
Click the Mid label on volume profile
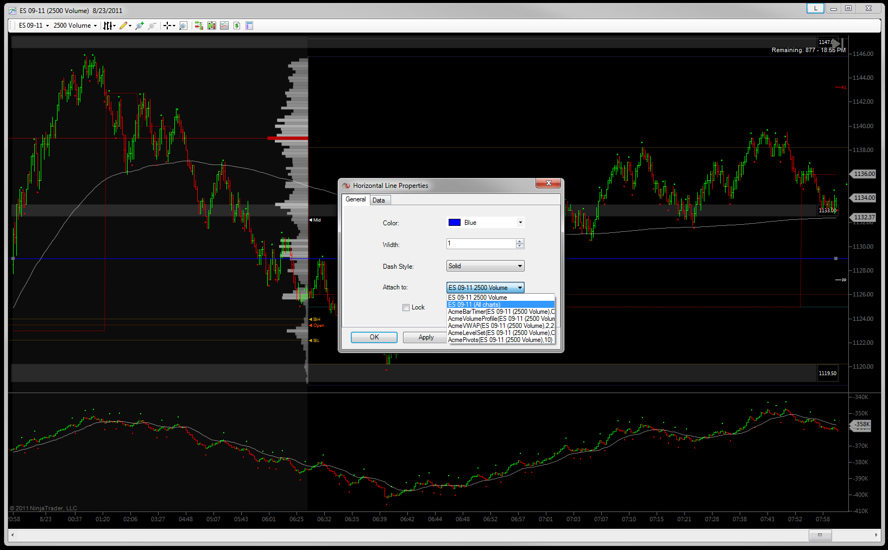coord(317,220)
